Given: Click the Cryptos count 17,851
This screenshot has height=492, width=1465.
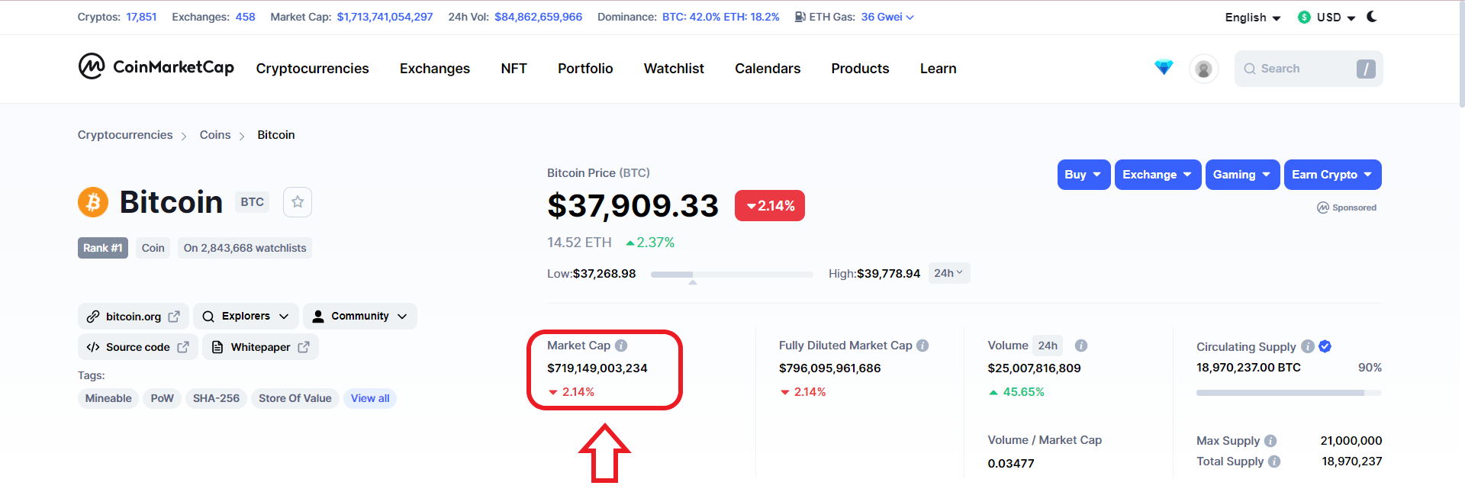Looking at the screenshot, I should click(x=141, y=17).
